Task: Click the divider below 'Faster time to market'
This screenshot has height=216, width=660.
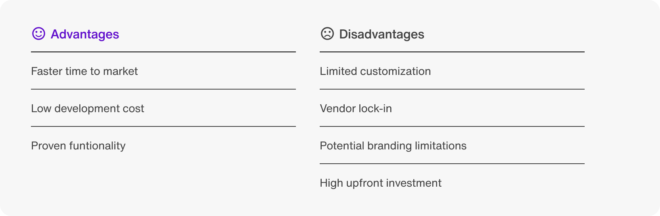Action: tap(163, 89)
